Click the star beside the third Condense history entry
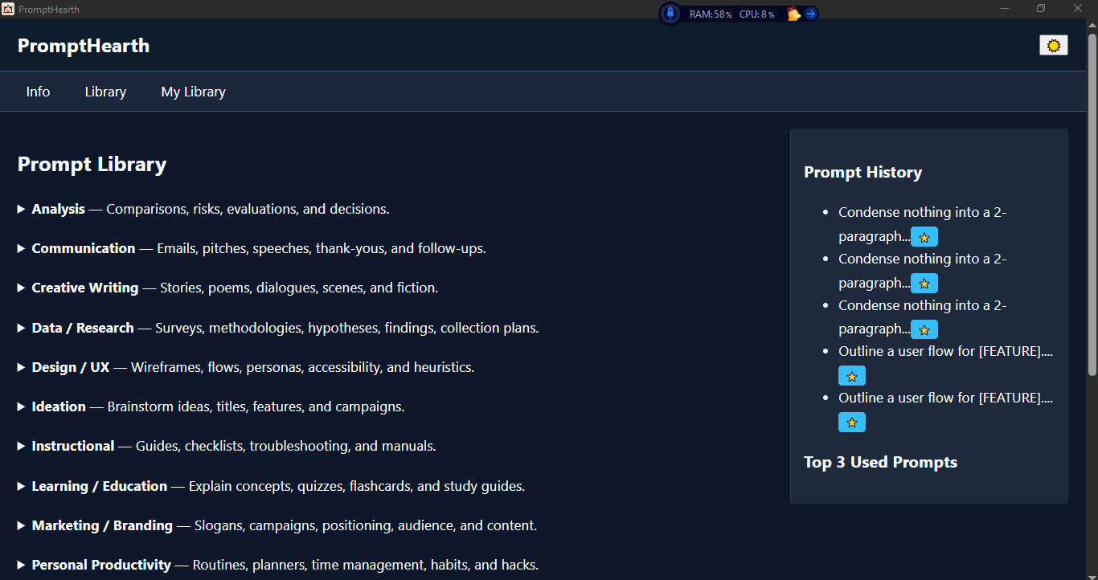The height and width of the screenshot is (580, 1098). 924,329
